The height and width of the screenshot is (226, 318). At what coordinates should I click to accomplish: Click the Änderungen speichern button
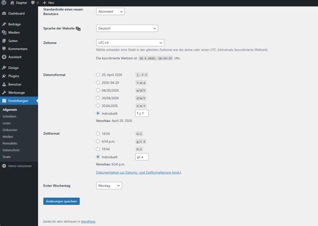tap(61, 201)
